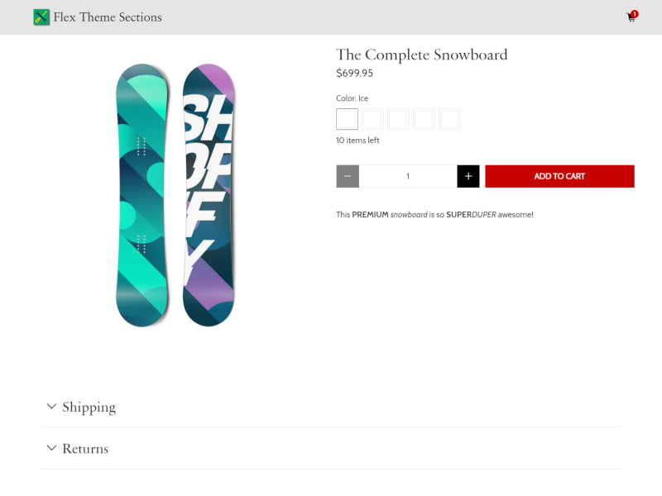The image size is (662, 496).
Task: Click the plus icon to increase quantity
Action: click(468, 176)
